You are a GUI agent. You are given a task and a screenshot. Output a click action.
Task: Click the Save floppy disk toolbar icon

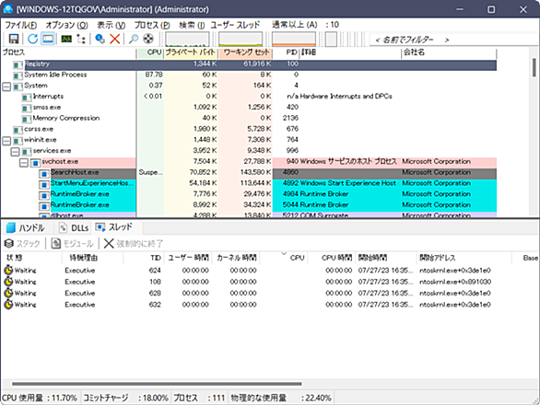14,39
